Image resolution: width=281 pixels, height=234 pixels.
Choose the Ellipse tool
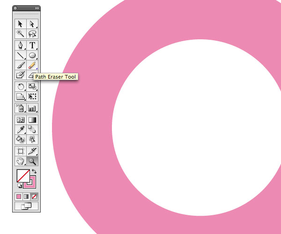[32, 55]
